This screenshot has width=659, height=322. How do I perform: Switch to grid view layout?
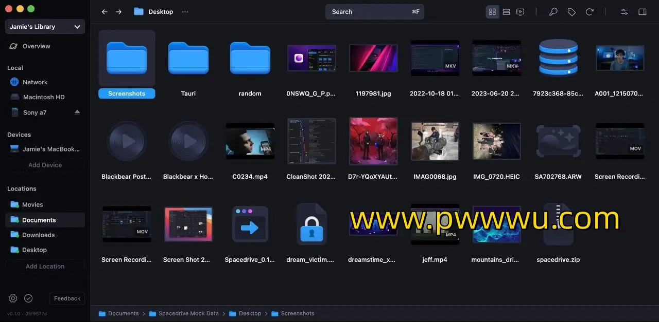(x=492, y=12)
